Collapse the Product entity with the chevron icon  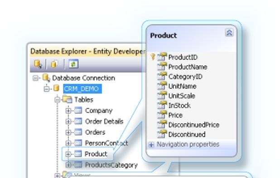tap(229, 33)
